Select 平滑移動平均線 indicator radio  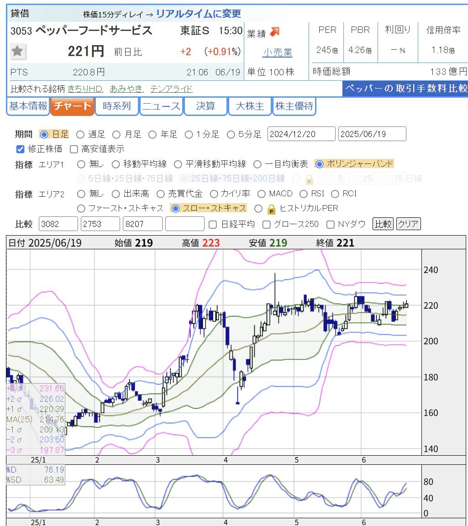(178, 164)
